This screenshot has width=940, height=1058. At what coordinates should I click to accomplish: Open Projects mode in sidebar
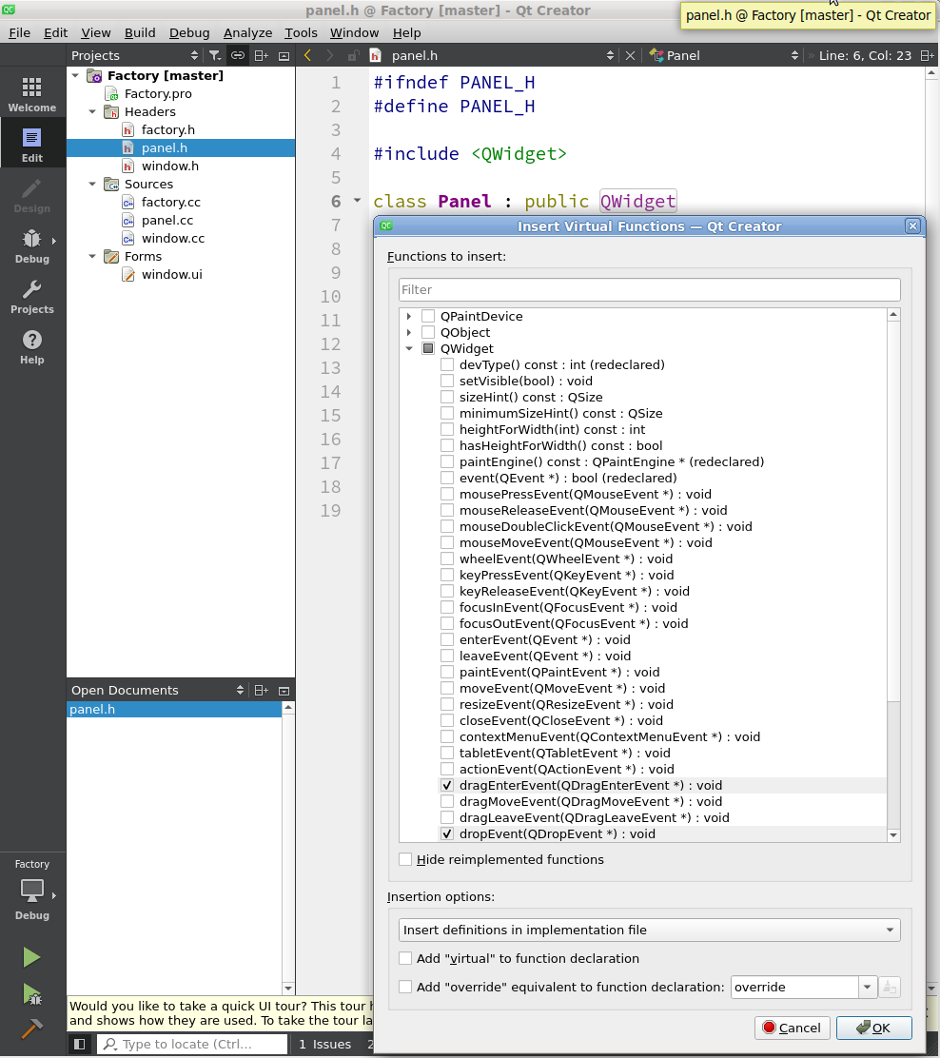coord(32,296)
